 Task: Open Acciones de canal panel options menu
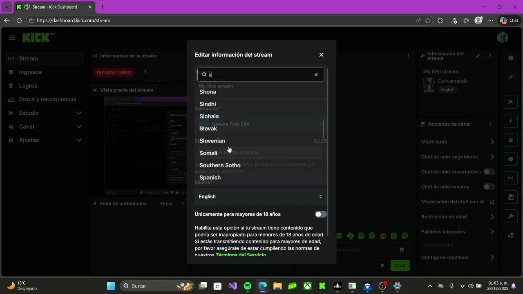[x=490, y=124]
